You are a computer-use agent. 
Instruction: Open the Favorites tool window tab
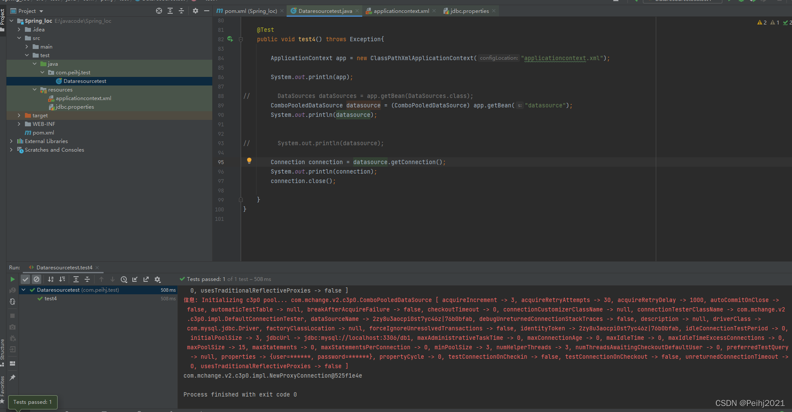pyautogui.click(x=3, y=389)
